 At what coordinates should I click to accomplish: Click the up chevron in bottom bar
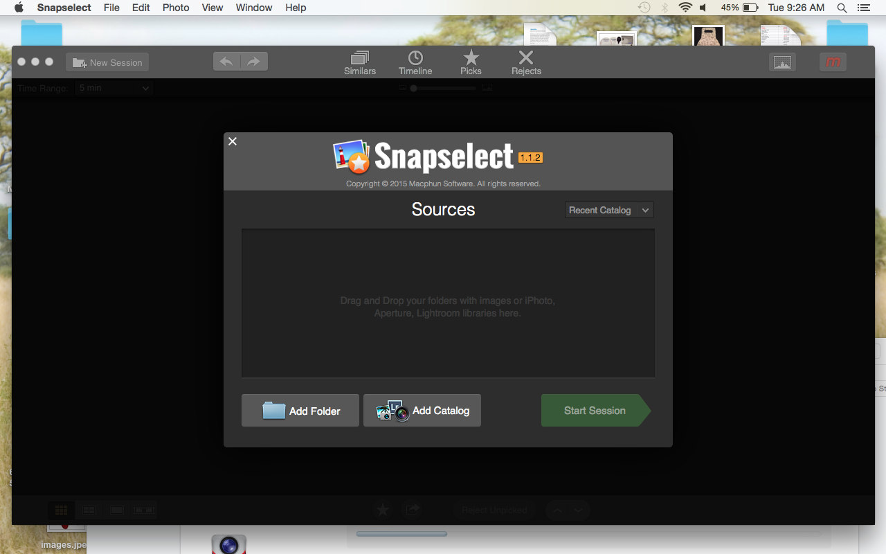(557, 510)
